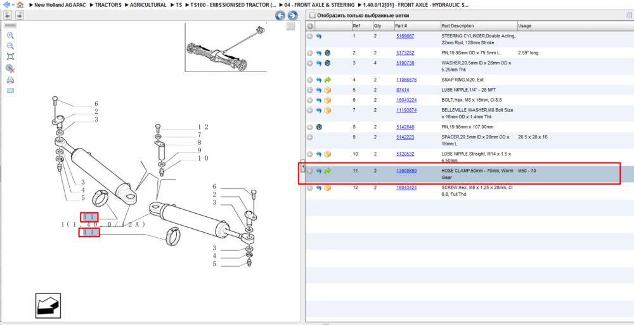This screenshot has width=634, height=325.
Task: Click the blue back arrow in the breadcrumb bar
Action: (x=6, y=5)
